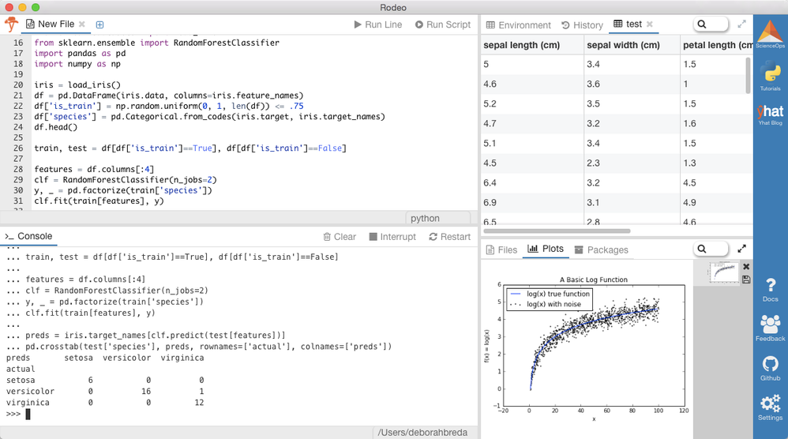Save the plot with the disk icon
788x439 pixels.
click(746, 280)
